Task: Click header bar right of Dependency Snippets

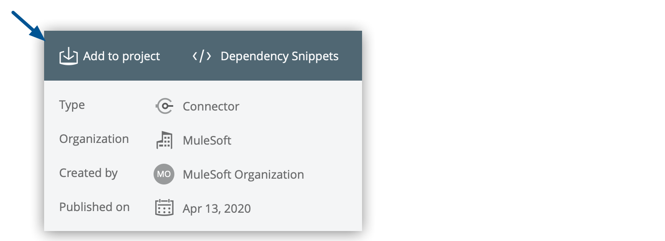Action: 350,56
